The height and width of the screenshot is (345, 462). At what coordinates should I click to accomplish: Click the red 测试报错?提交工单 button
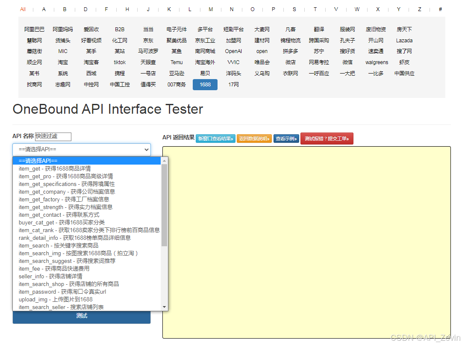click(327, 139)
